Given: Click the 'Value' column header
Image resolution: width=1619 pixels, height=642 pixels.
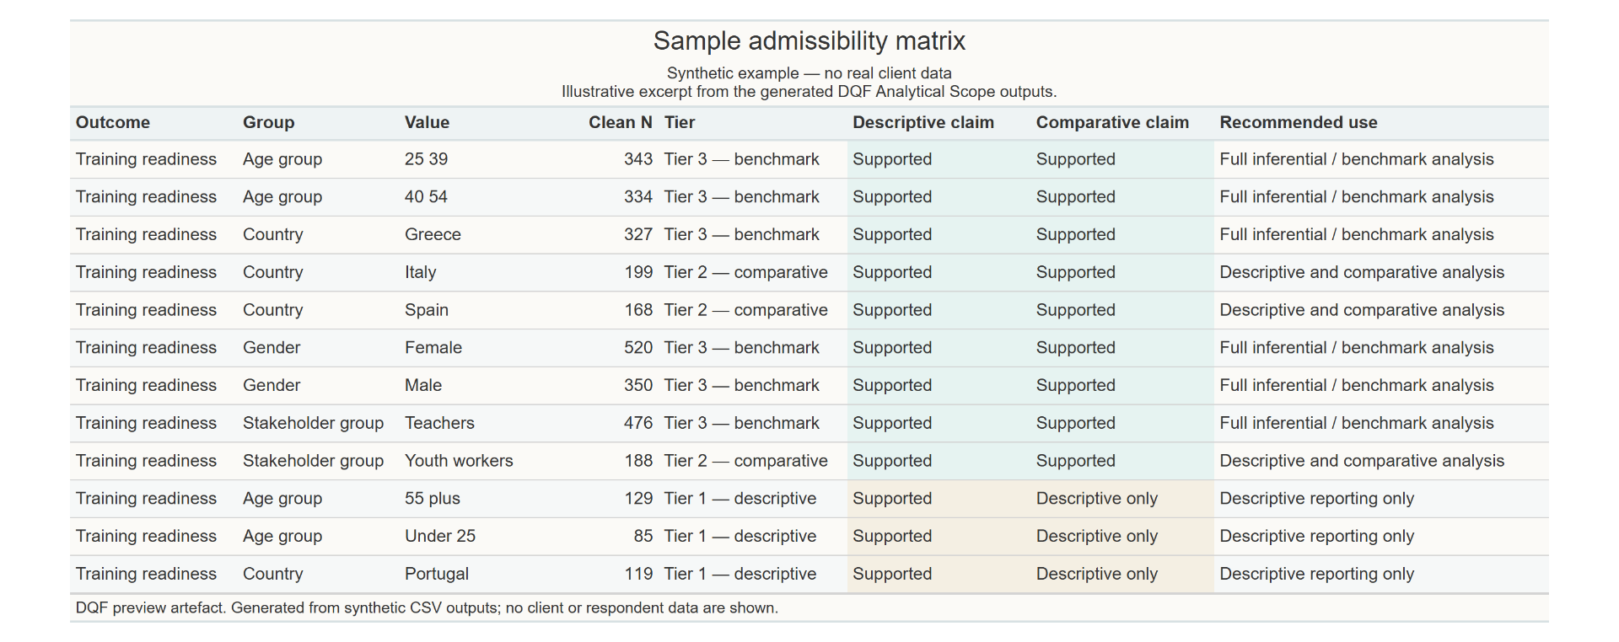Looking at the screenshot, I should (427, 122).
